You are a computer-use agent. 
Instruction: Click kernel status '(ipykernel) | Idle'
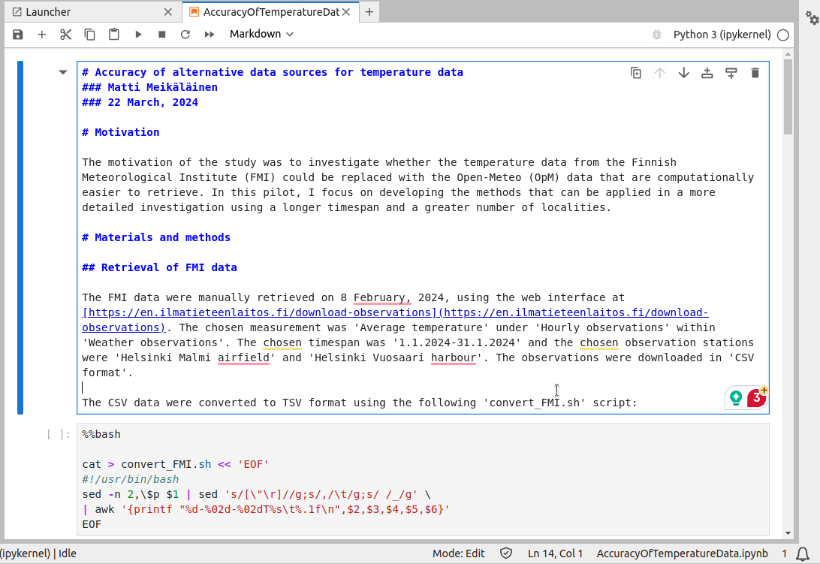[38, 553]
